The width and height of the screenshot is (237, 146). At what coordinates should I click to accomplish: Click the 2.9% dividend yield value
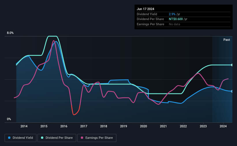pos(172,14)
